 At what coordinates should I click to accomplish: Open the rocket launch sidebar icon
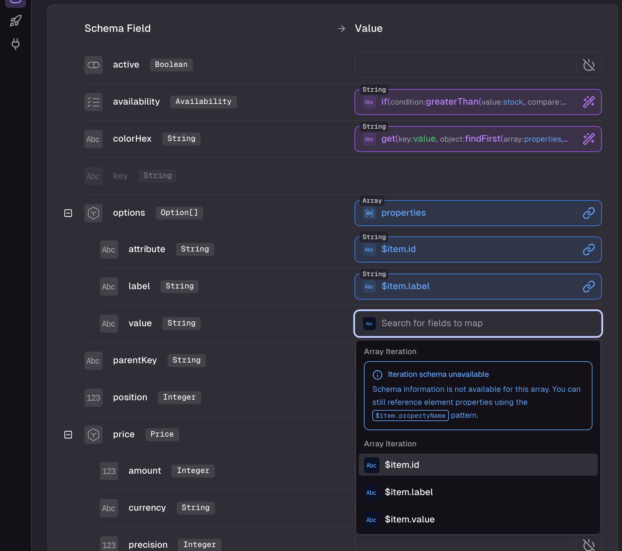(16, 21)
